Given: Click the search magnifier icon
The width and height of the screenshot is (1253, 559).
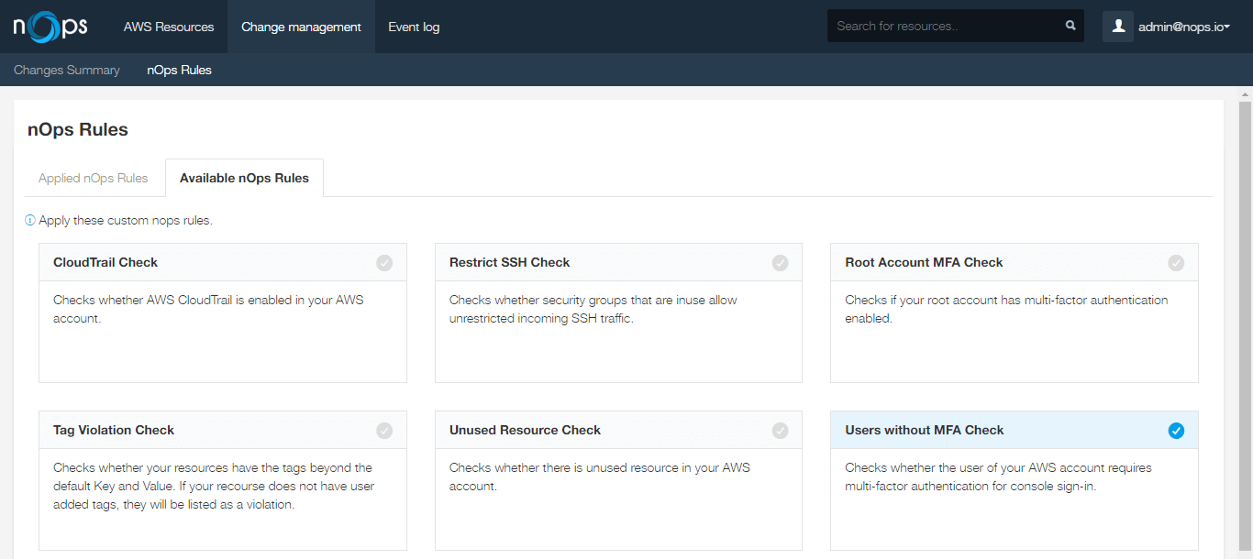Looking at the screenshot, I should [x=1070, y=26].
